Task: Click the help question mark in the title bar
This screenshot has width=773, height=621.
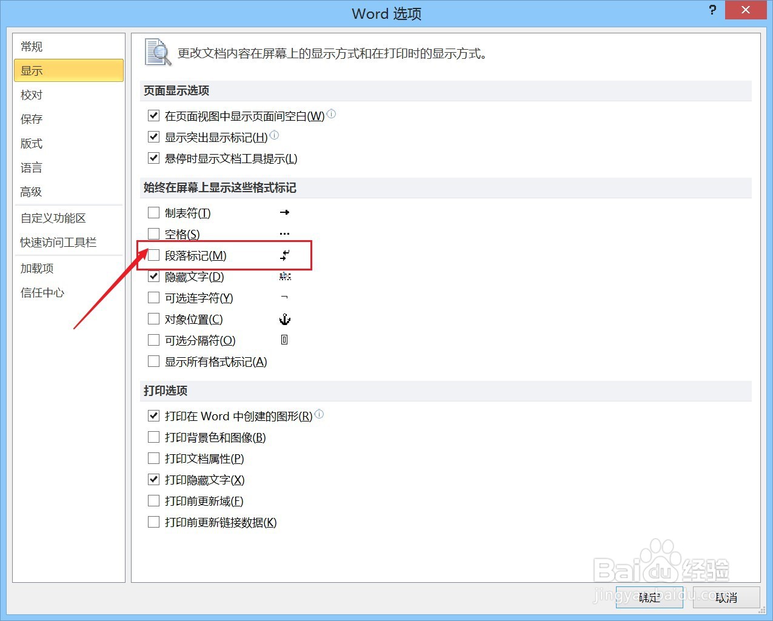Action: pos(712,10)
